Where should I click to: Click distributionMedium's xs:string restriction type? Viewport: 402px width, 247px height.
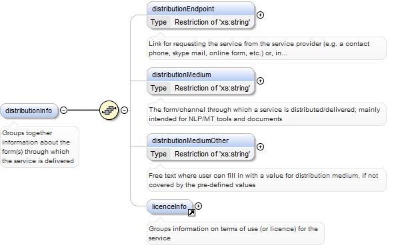pos(212,89)
